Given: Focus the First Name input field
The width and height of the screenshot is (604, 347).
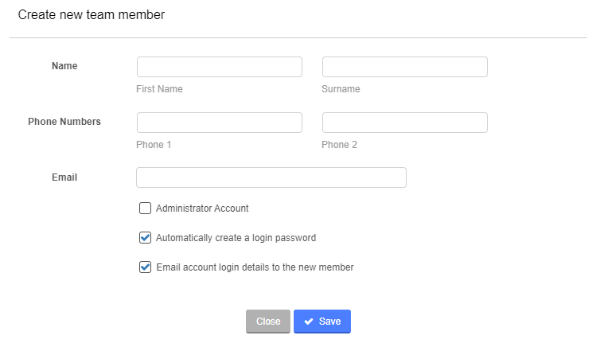Looking at the screenshot, I should pos(220,67).
